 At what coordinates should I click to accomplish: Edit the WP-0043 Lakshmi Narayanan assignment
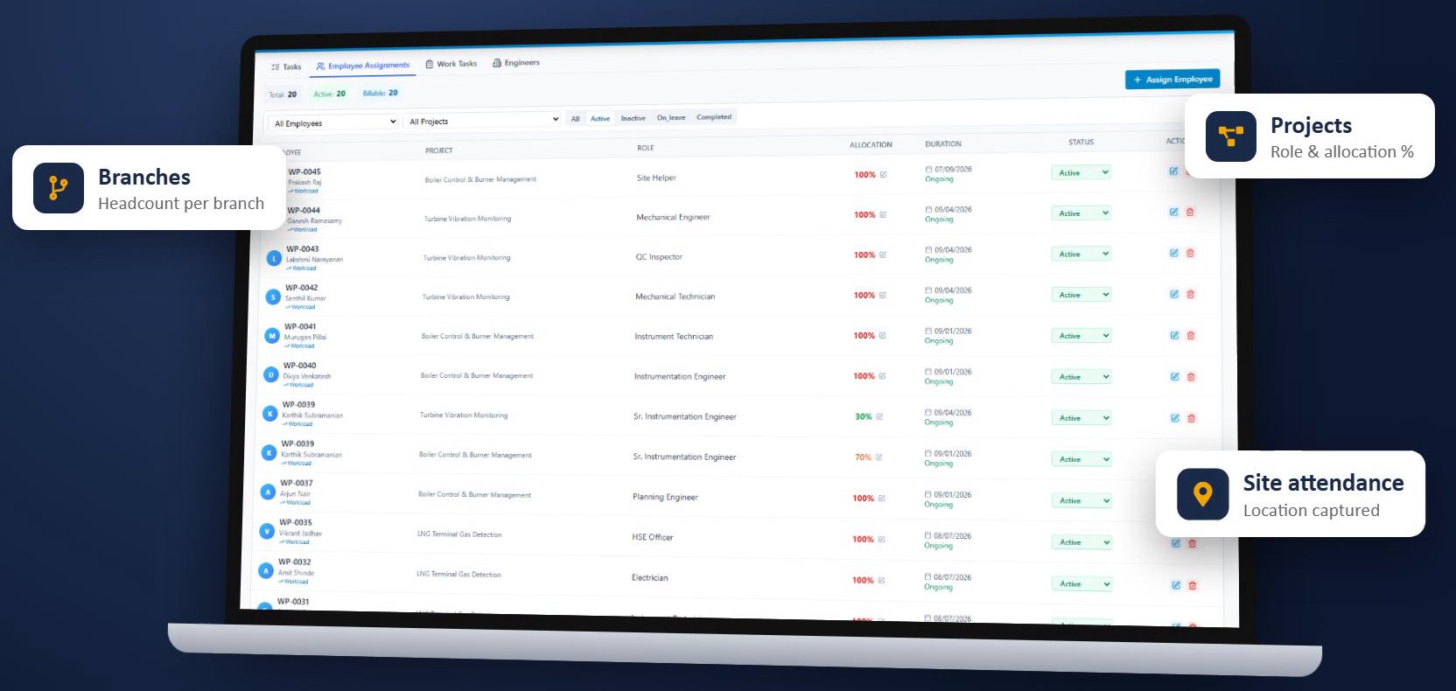1174,253
